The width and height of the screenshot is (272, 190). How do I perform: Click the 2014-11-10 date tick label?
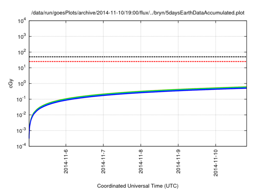[216, 163]
